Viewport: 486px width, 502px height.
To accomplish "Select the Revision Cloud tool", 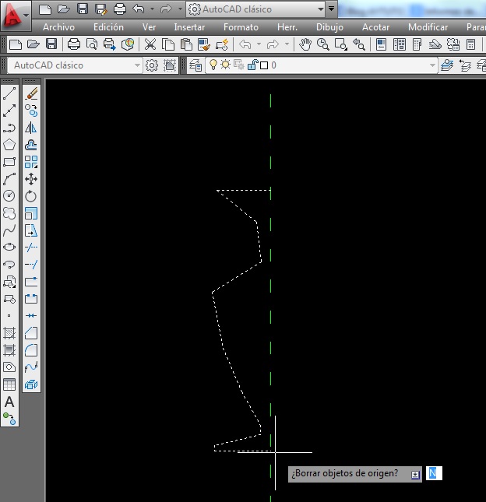I will point(9,213).
